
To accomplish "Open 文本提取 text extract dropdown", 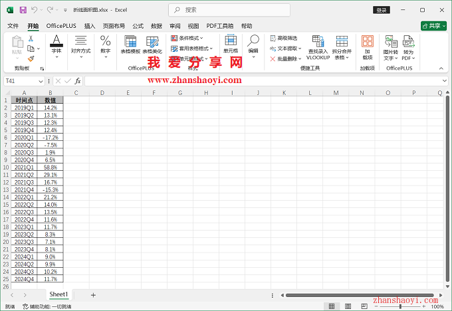I will pyautogui.click(x=286, y=49).
